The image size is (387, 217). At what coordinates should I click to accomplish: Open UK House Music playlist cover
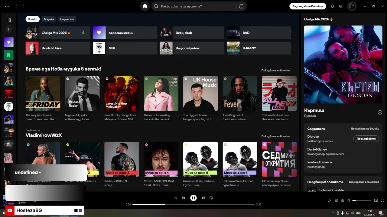200,93
